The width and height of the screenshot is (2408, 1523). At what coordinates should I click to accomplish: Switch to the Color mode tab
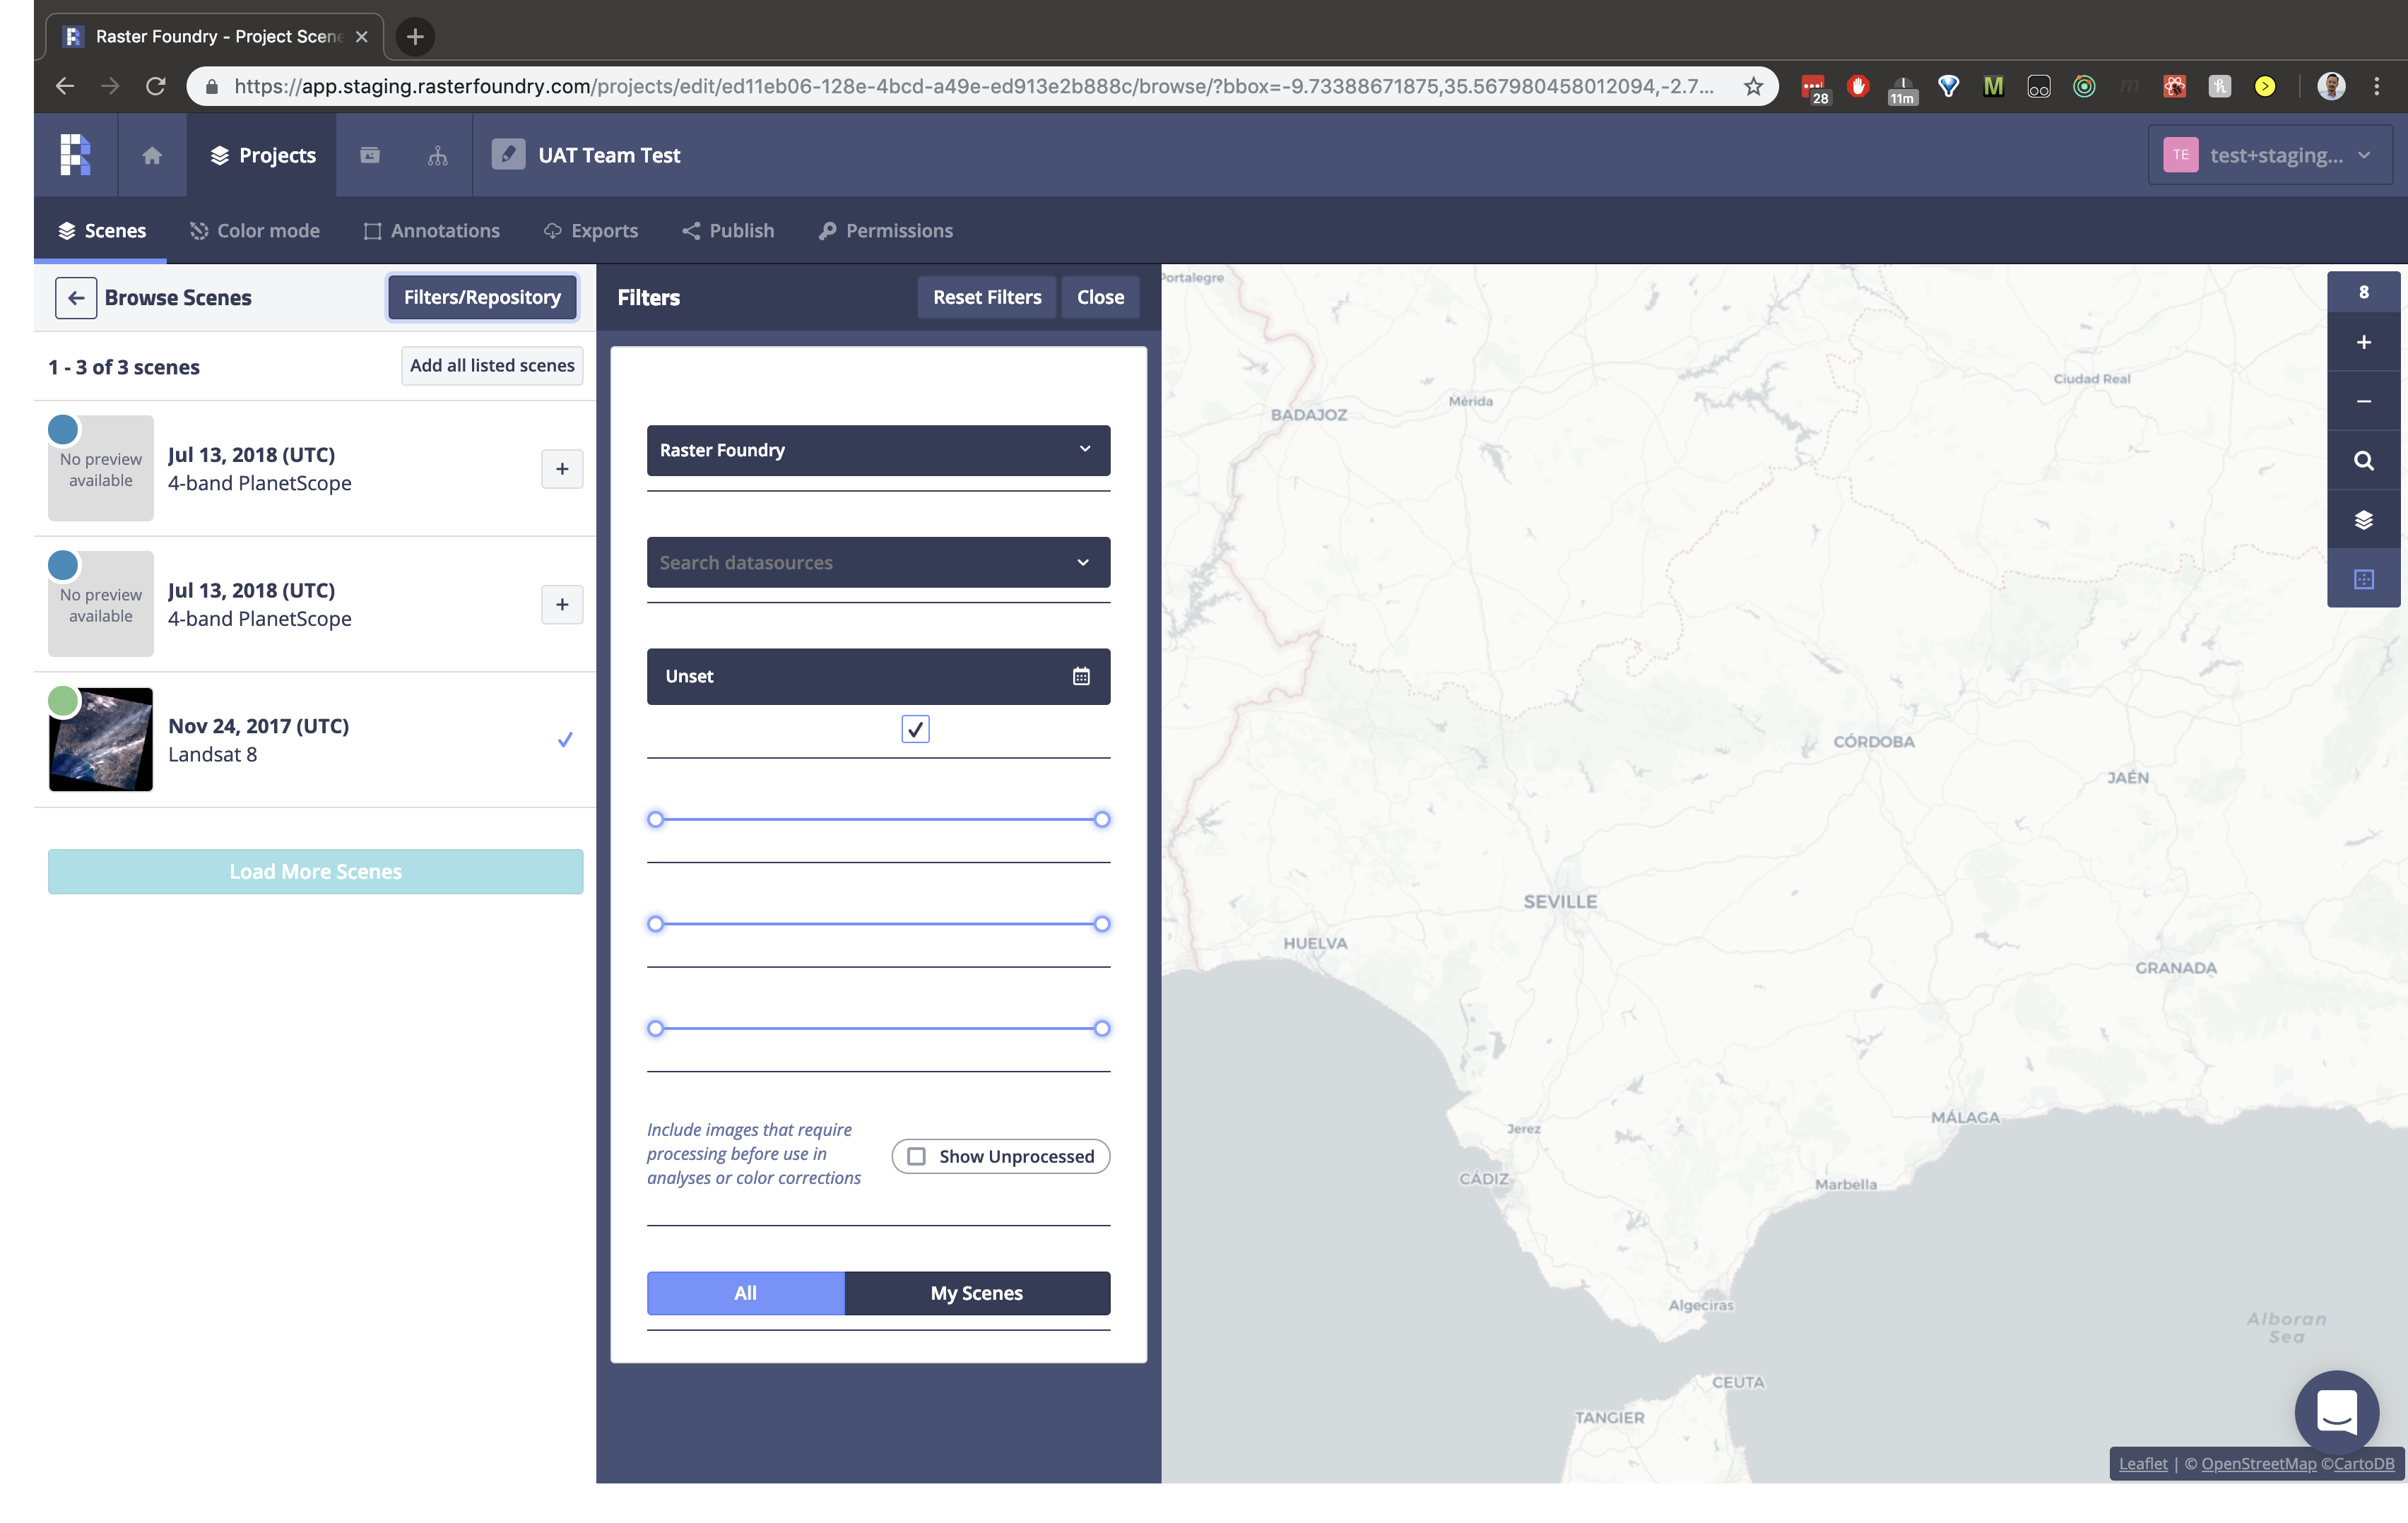coord(255,230)
